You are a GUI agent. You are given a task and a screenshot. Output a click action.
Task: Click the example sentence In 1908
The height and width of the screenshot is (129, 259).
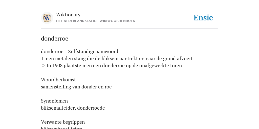tap(115, 66)
